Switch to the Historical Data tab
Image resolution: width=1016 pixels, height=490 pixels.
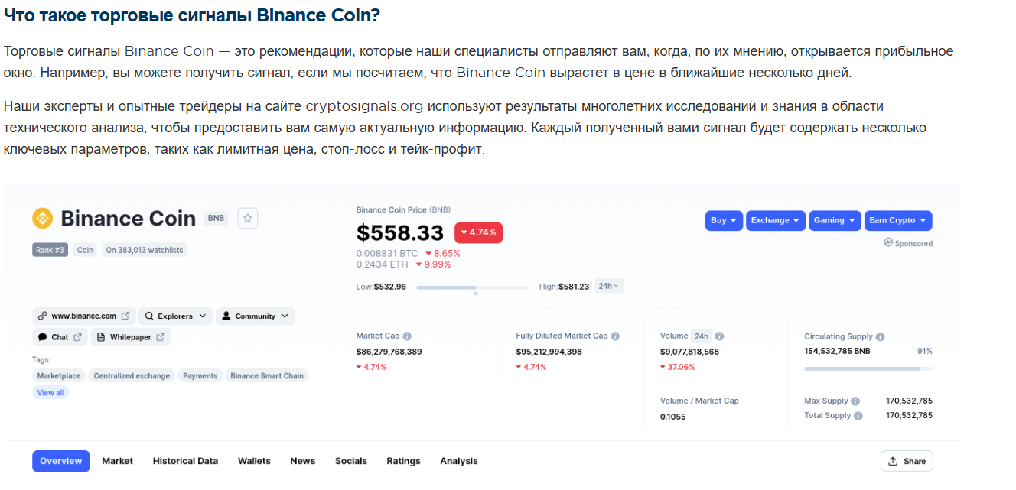point(185,460)
